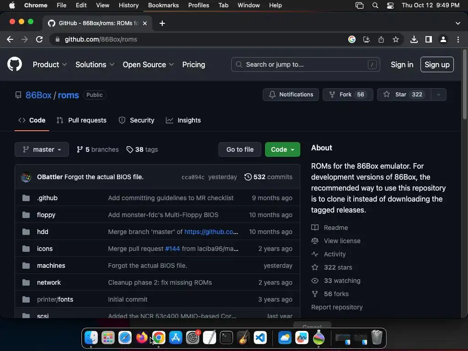Click the Notifications button
This screenshot has height=351, width=468.
[x=291, y=95]
